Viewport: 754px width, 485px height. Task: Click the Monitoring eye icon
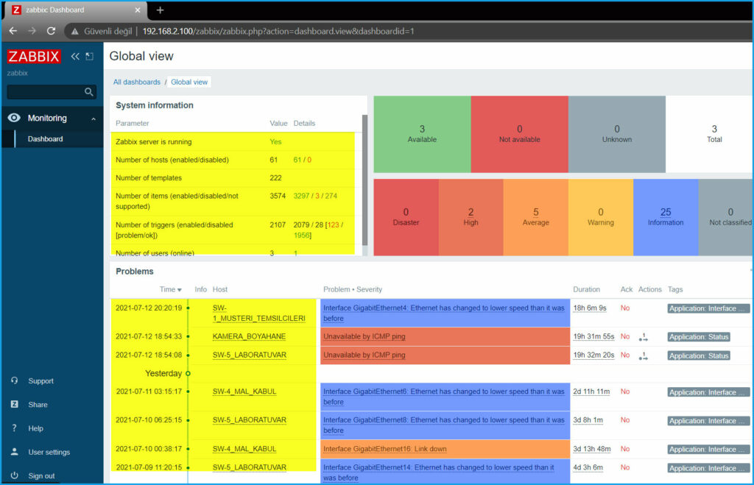tap(14, 118)
